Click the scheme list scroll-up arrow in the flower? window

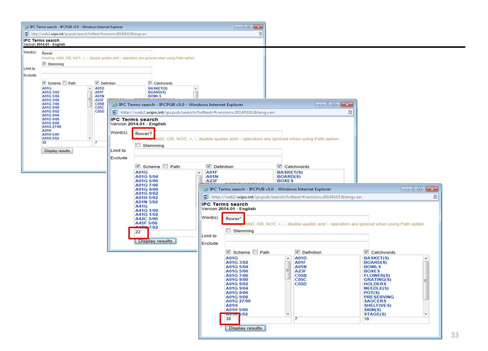tap(199, 173)
